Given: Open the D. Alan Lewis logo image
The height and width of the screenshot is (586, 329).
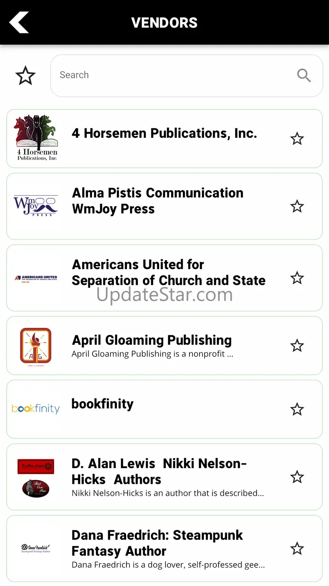Looking at the screenshot, I should click(x=36, y=477).
